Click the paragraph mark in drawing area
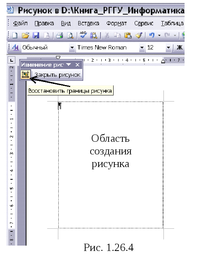The image size is (198, 259). (x=60, y=106)
